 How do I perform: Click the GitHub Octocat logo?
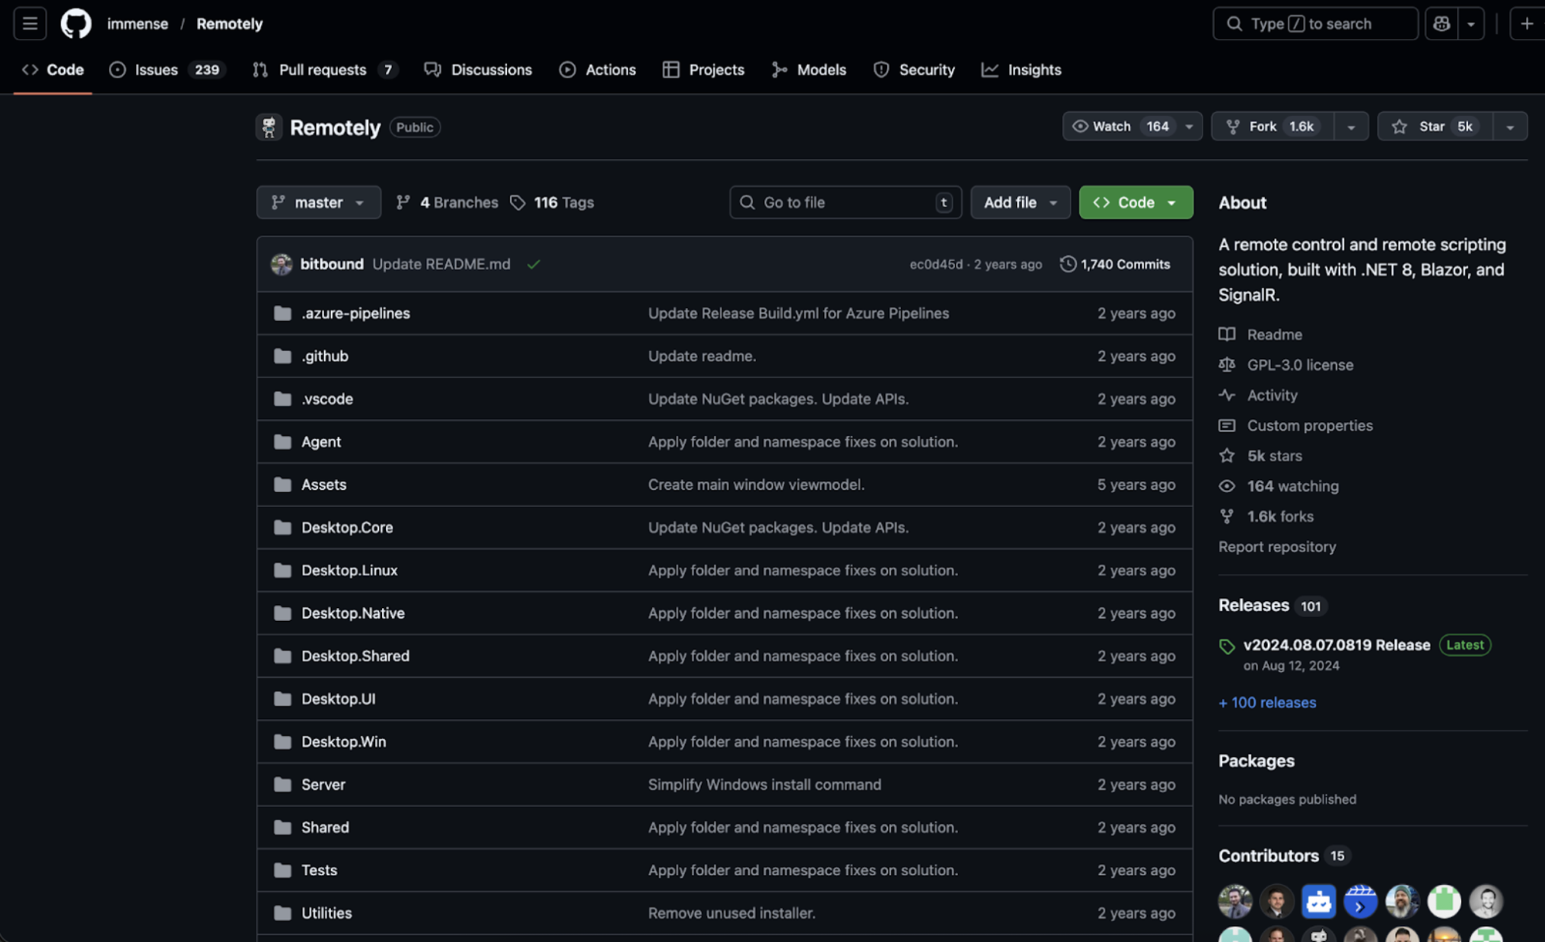[75, 24]
